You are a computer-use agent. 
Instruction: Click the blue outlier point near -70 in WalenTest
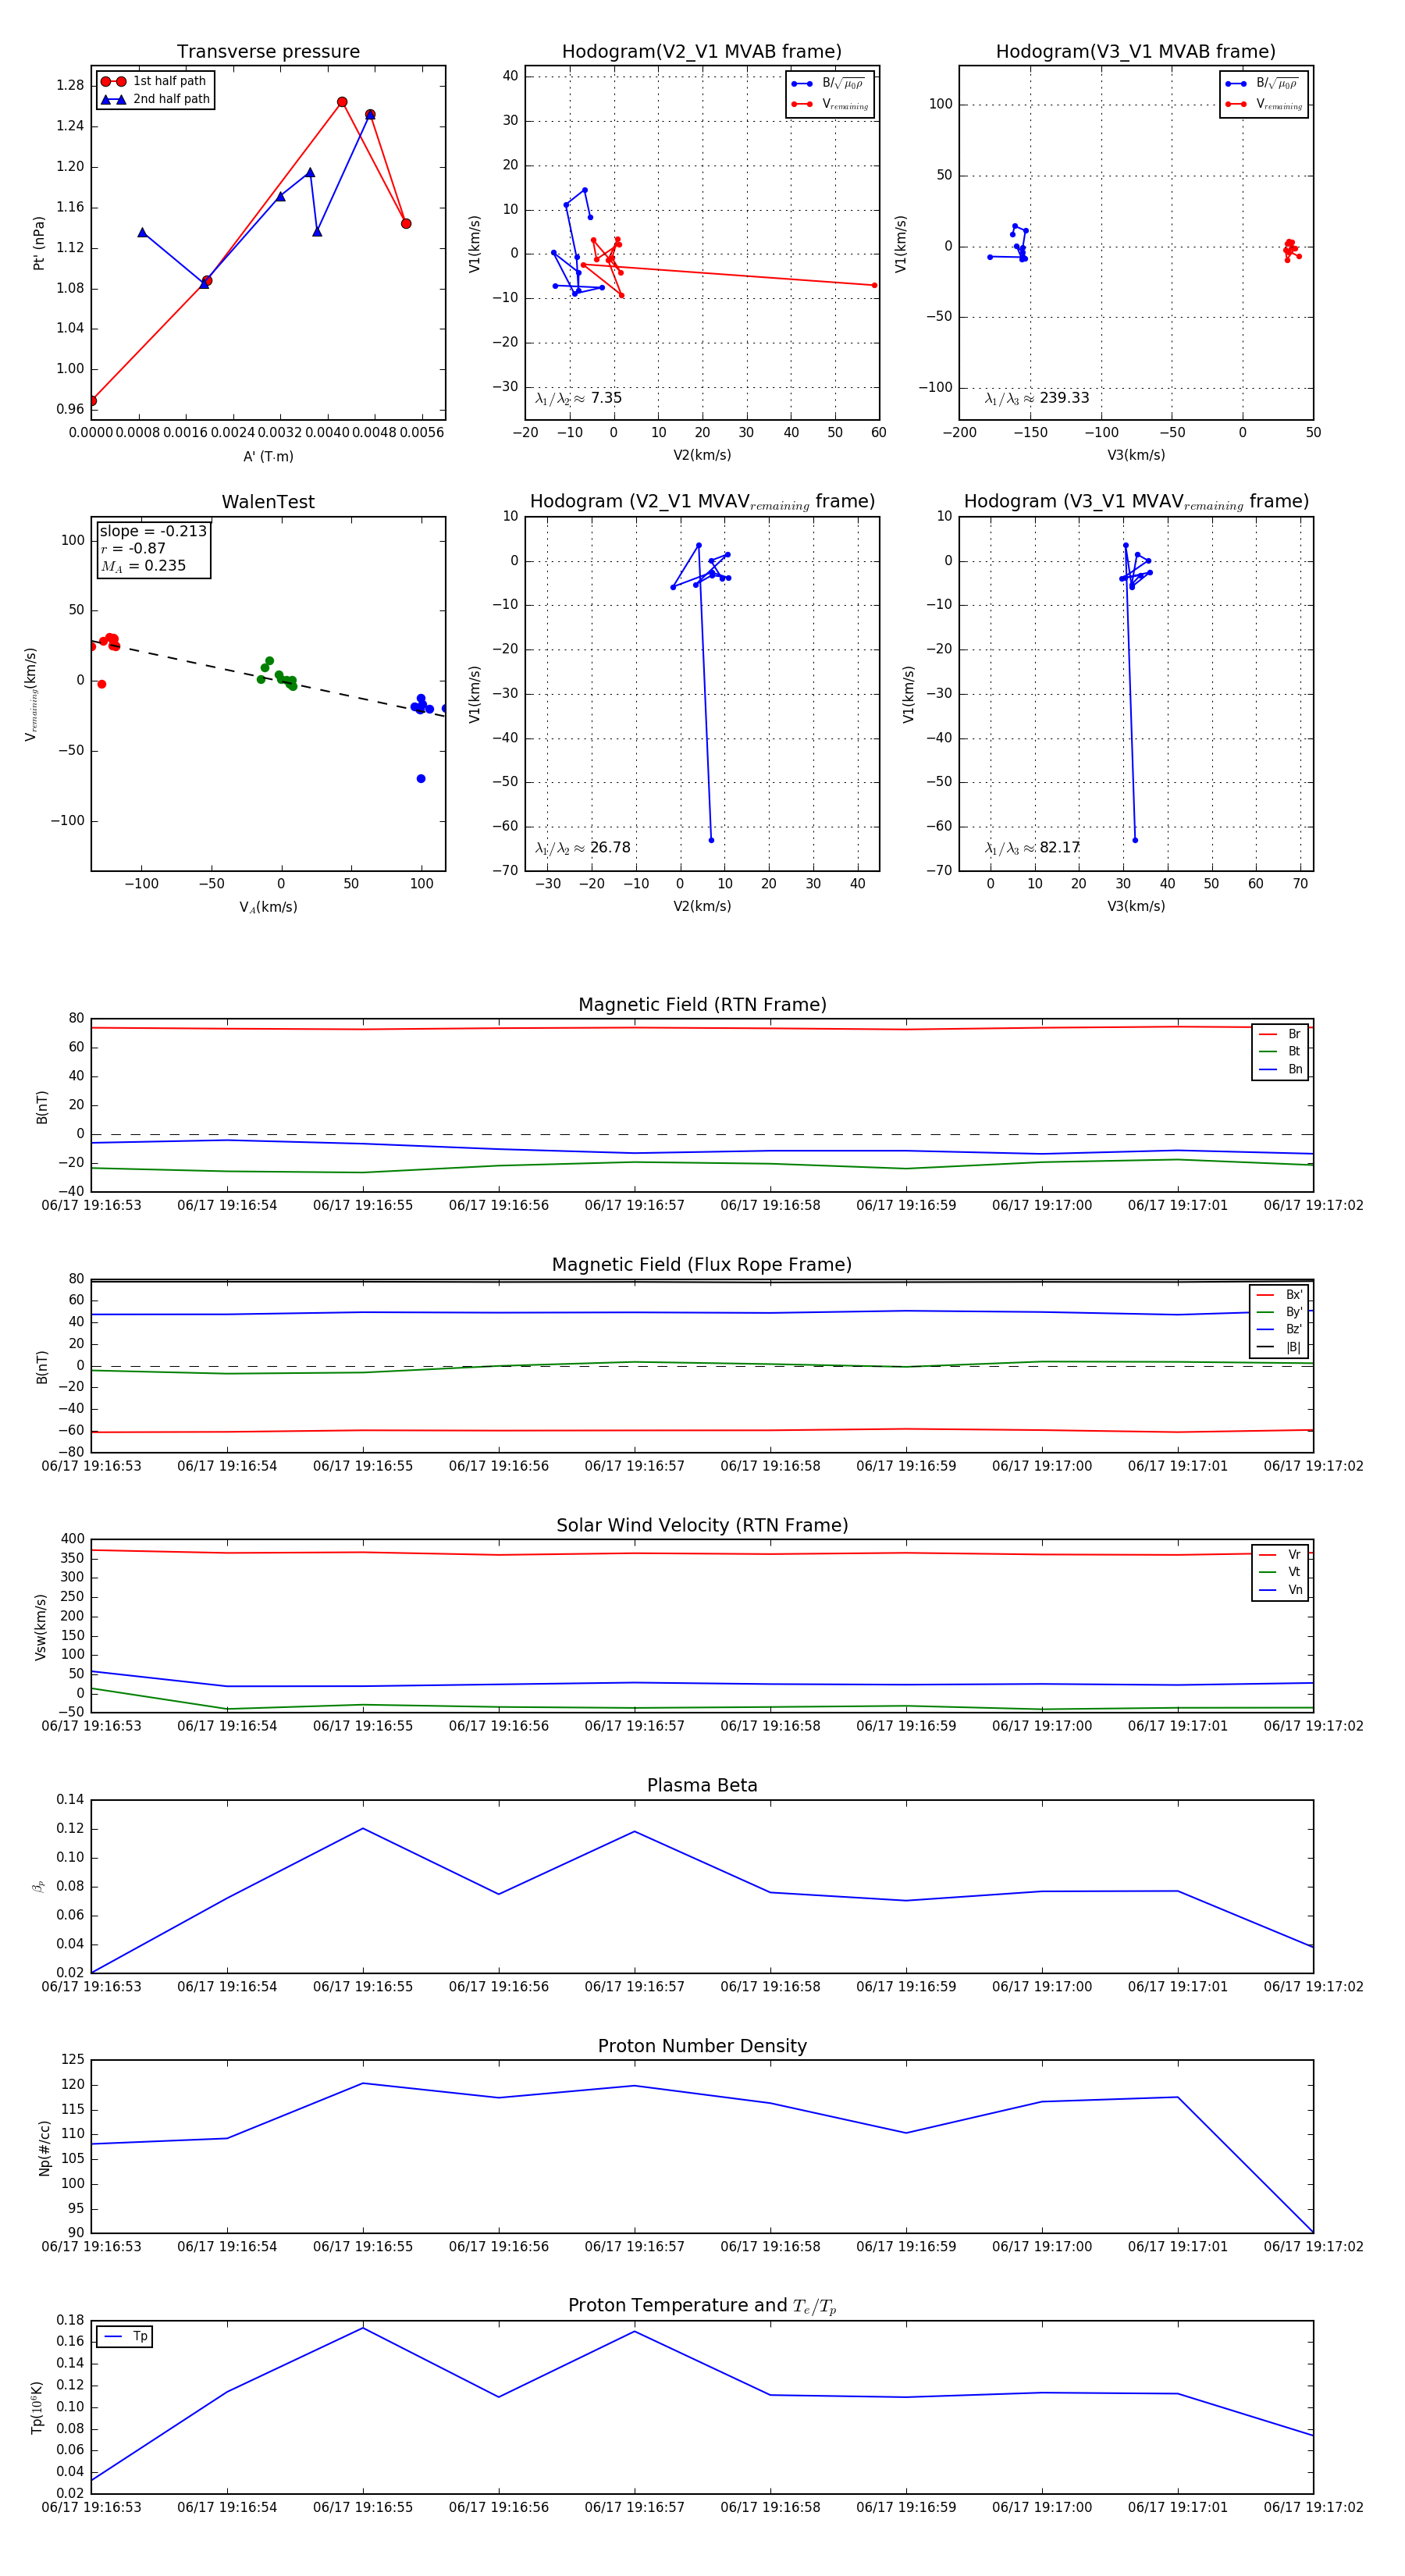point(421,778)
